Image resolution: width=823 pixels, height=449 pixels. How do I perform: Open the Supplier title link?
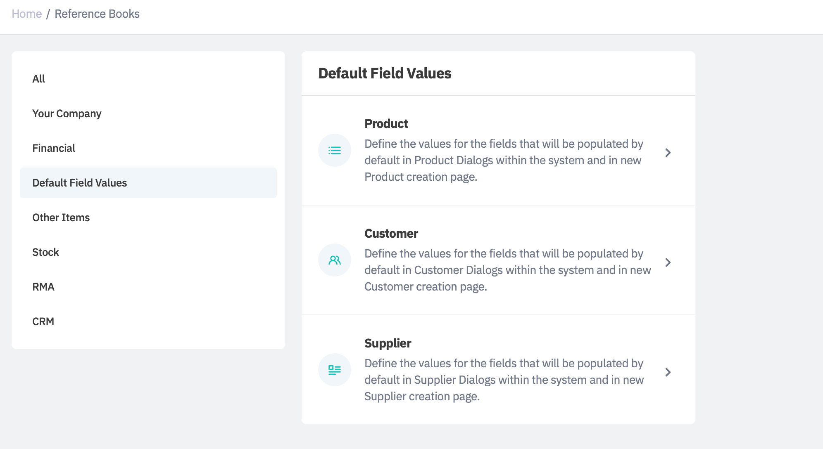(x=388, y=343)
